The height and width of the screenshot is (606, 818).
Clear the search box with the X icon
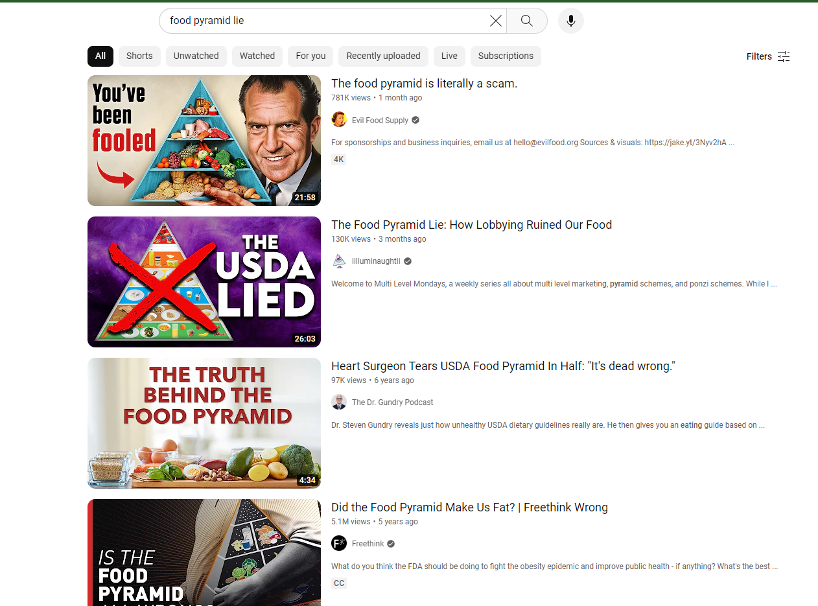point(496,21)
